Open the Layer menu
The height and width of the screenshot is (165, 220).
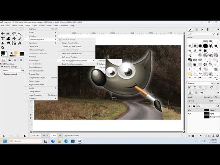[35, 26]
